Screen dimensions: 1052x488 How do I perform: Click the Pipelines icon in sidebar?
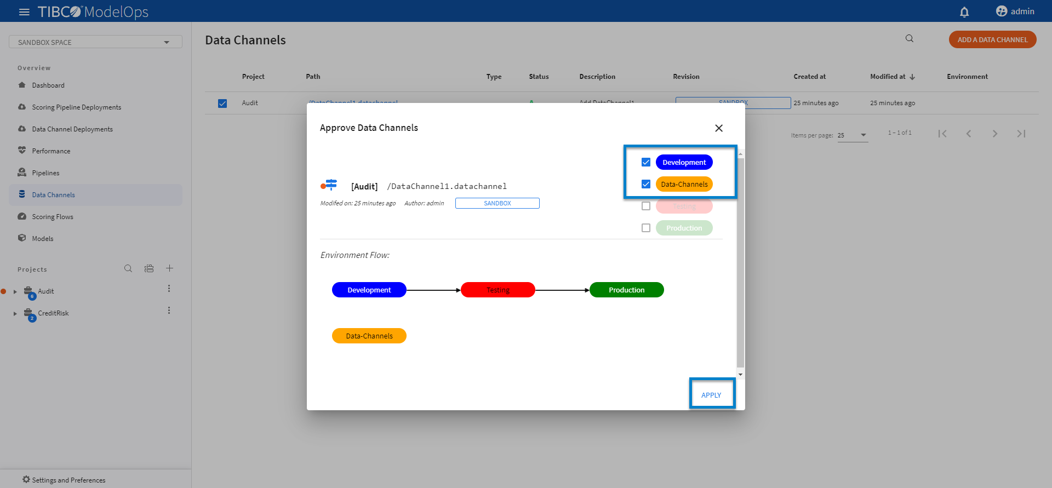pos(22,172)
